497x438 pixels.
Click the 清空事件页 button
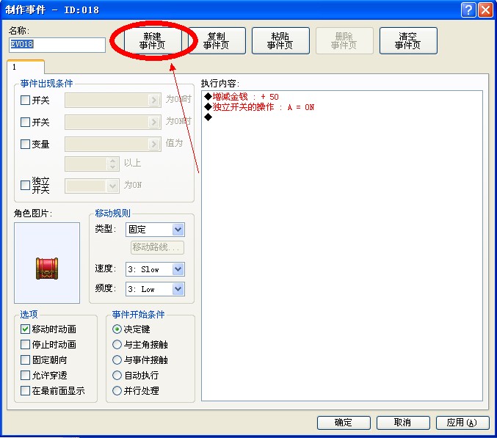[408, 40]
